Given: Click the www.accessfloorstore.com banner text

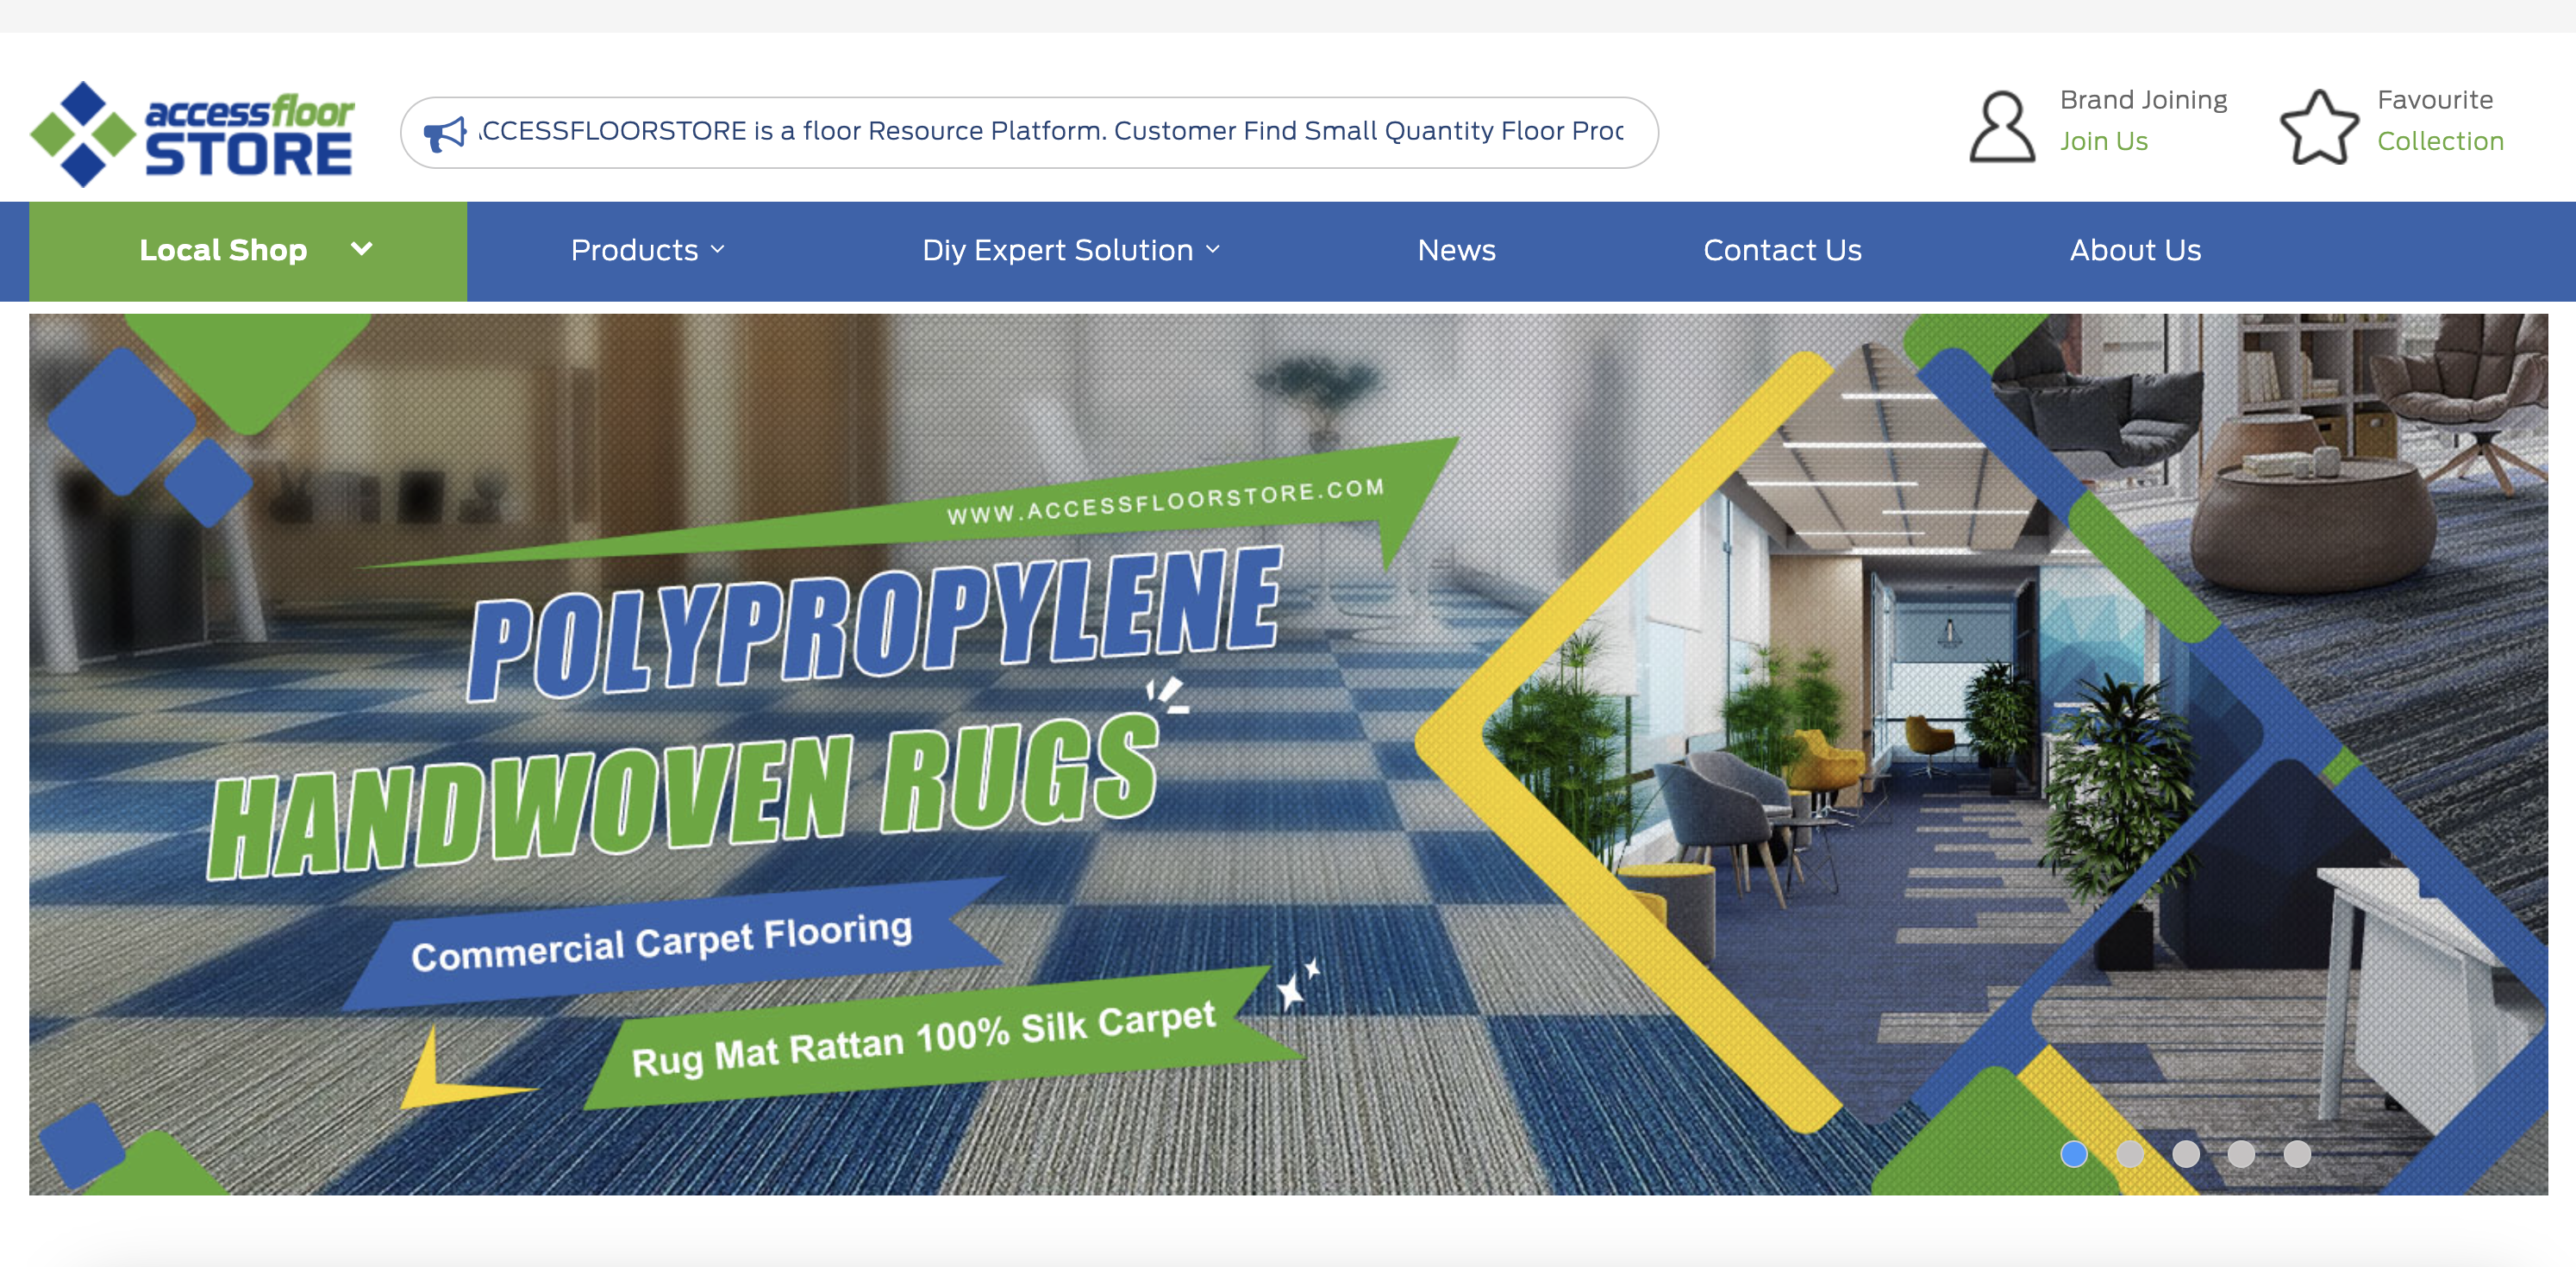Looking at the screenshot, I should 1165,501.
